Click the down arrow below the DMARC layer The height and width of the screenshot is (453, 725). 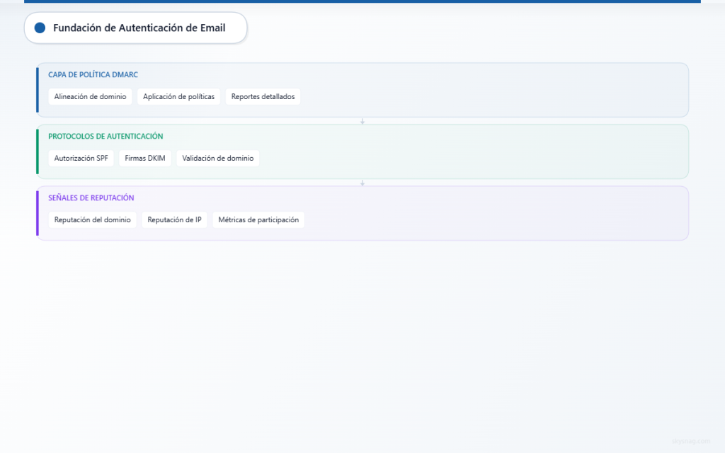tap(362, 121)
